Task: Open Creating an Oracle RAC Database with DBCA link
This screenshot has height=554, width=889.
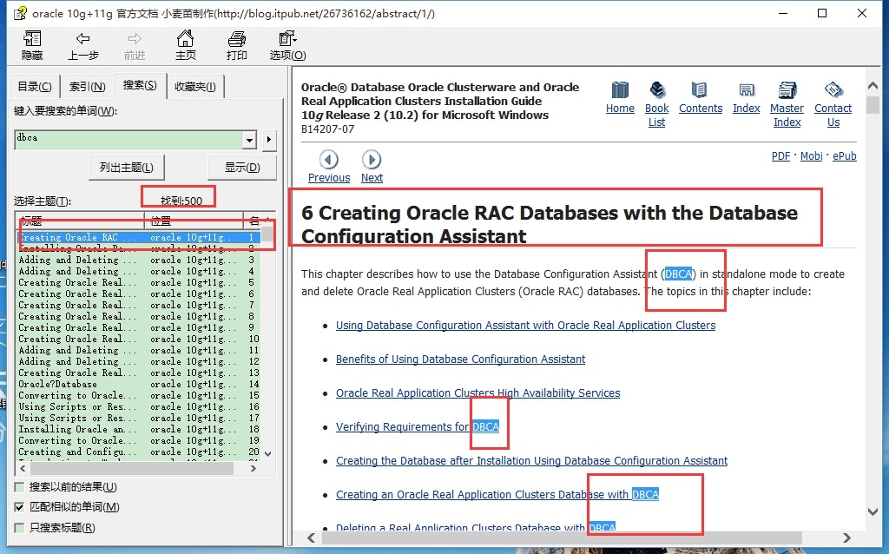Action: coord(497,494)
